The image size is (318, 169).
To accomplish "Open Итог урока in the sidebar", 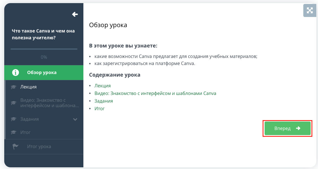I will (x=44, y=146).
